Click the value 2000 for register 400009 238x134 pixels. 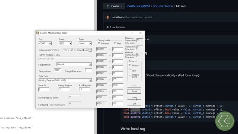point(118,85)
